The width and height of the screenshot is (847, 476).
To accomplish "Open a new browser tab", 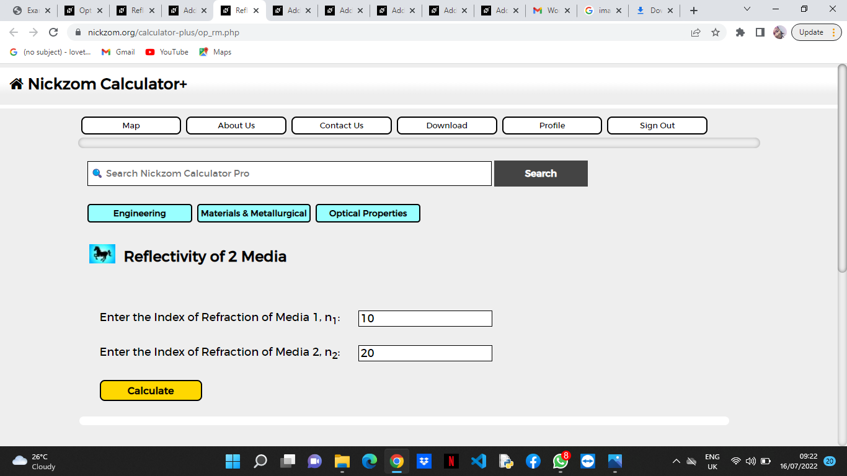I will point(694,11).
